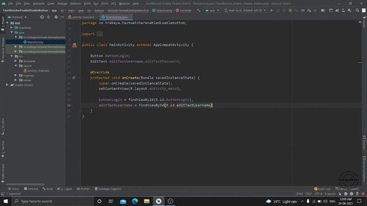Screen dimensions: 367x206
Task: Run the app with green play icon
Action: pyautogui.click(x=271, y=10)
